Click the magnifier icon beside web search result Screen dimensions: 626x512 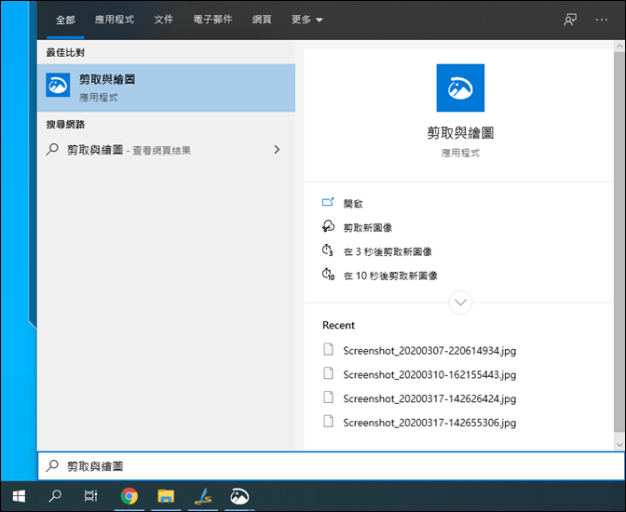(x=52, y=150)
